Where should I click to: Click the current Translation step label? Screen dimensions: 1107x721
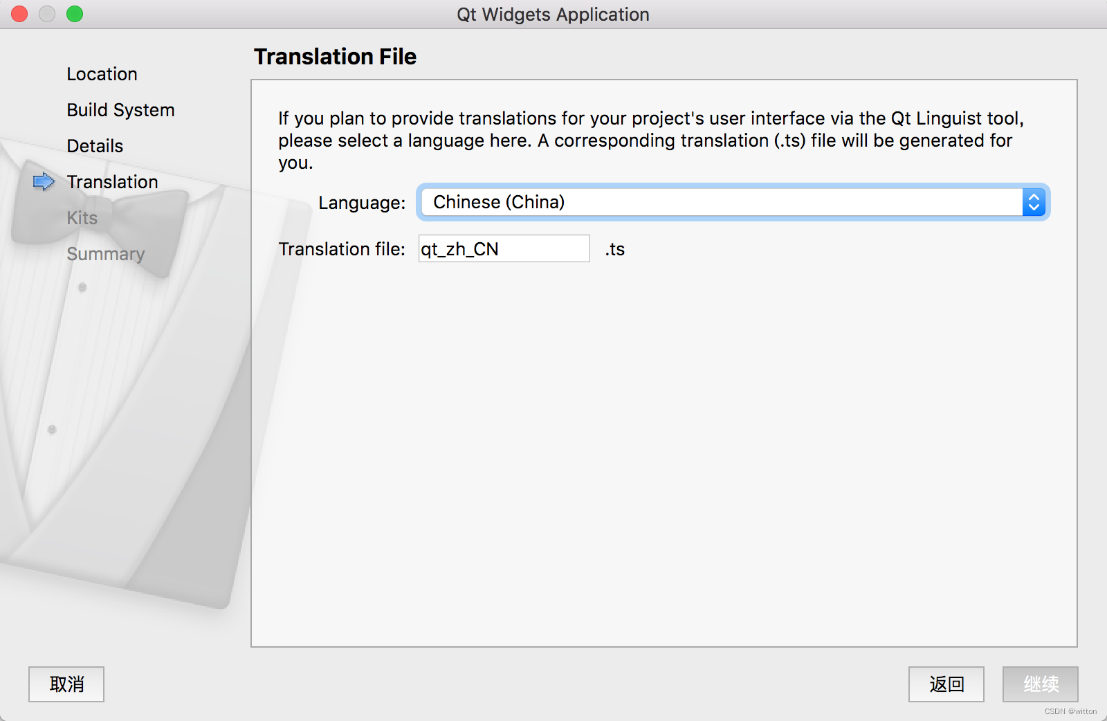tap(112, 182)
